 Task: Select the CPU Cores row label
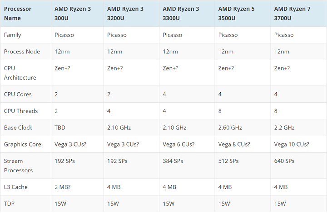pos(18,94)
